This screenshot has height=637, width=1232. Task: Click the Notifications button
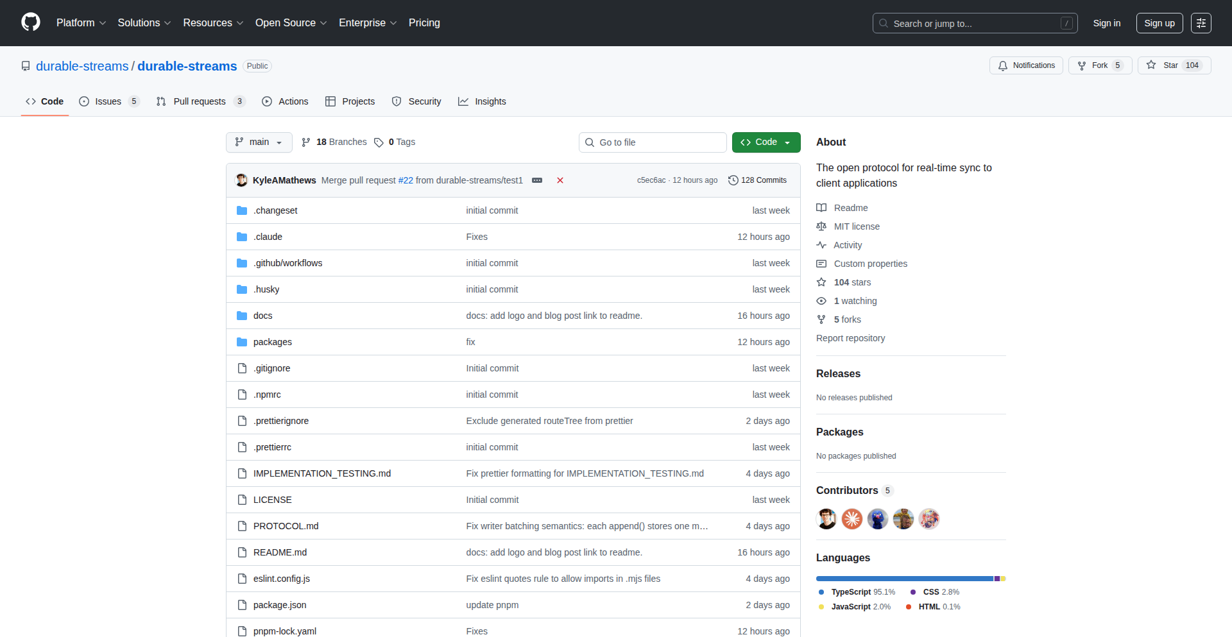click(1026, 65)
